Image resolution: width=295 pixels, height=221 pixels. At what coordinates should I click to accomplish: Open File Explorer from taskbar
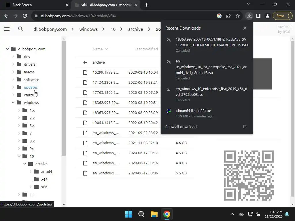click(x=154, y=214)
